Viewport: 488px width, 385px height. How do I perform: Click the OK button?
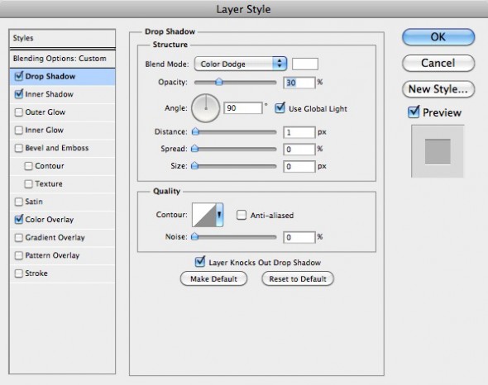point(438,37)
